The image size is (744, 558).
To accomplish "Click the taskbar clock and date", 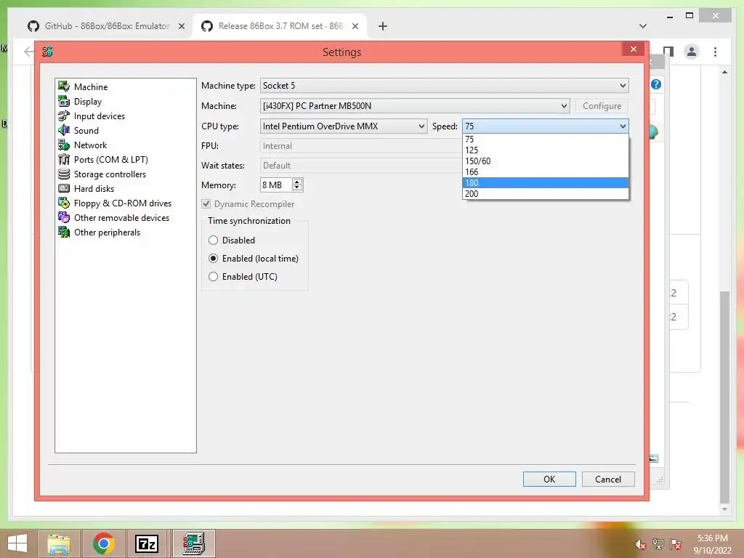I will 712,544.
